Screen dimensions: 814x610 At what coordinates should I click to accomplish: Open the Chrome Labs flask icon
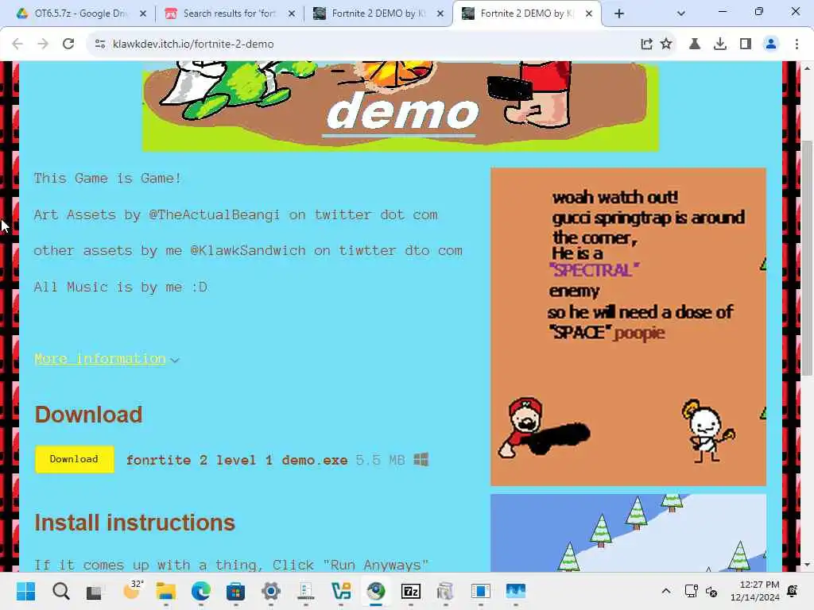coord(695,44)
